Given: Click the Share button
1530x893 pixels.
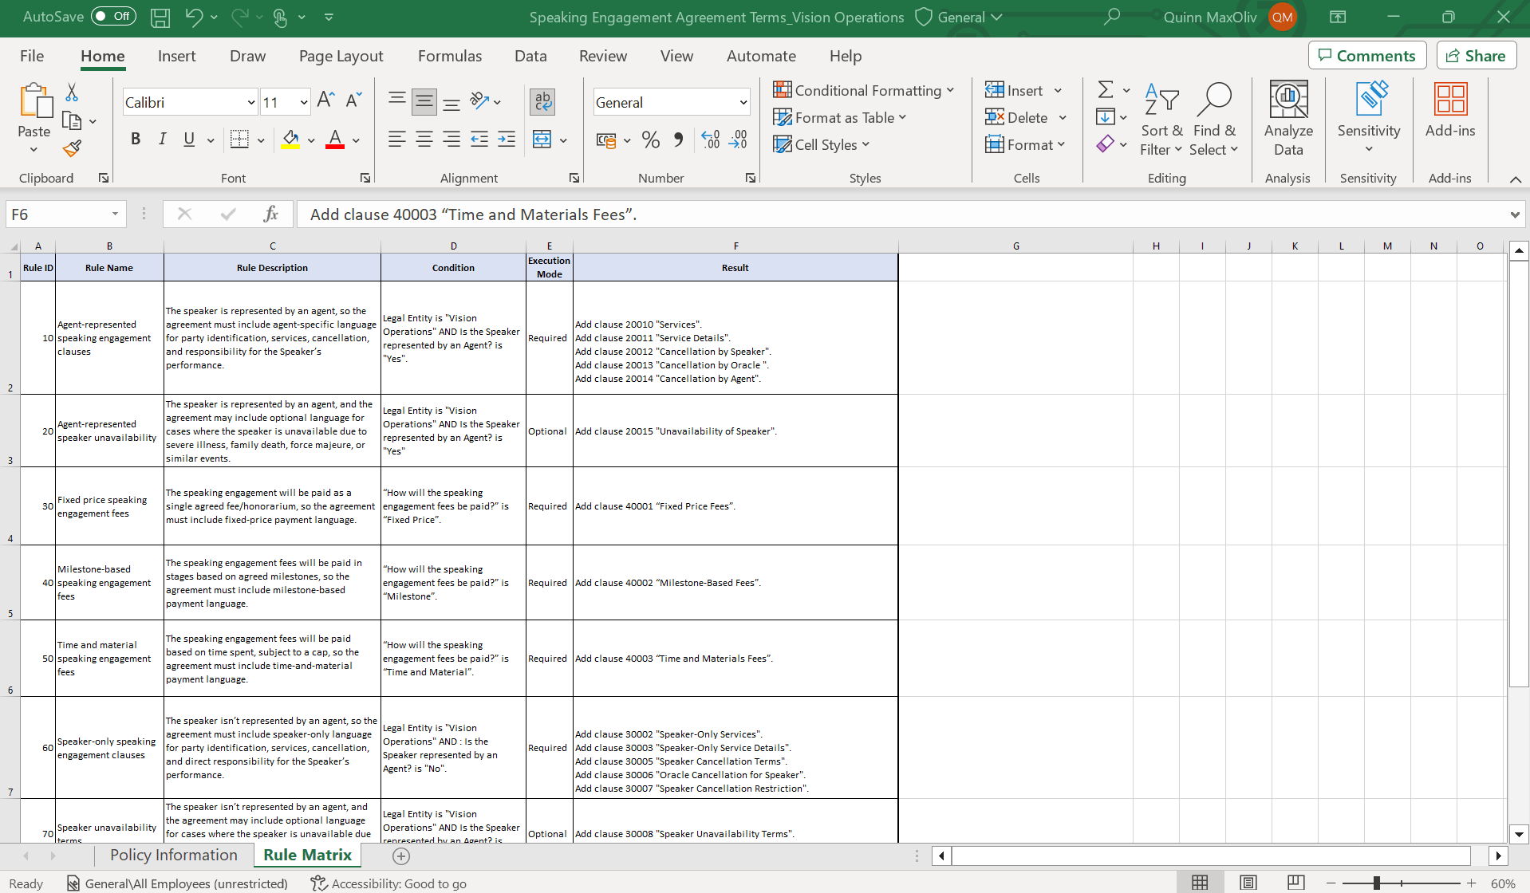Looking at the screenshot, I should point(1476,55).
